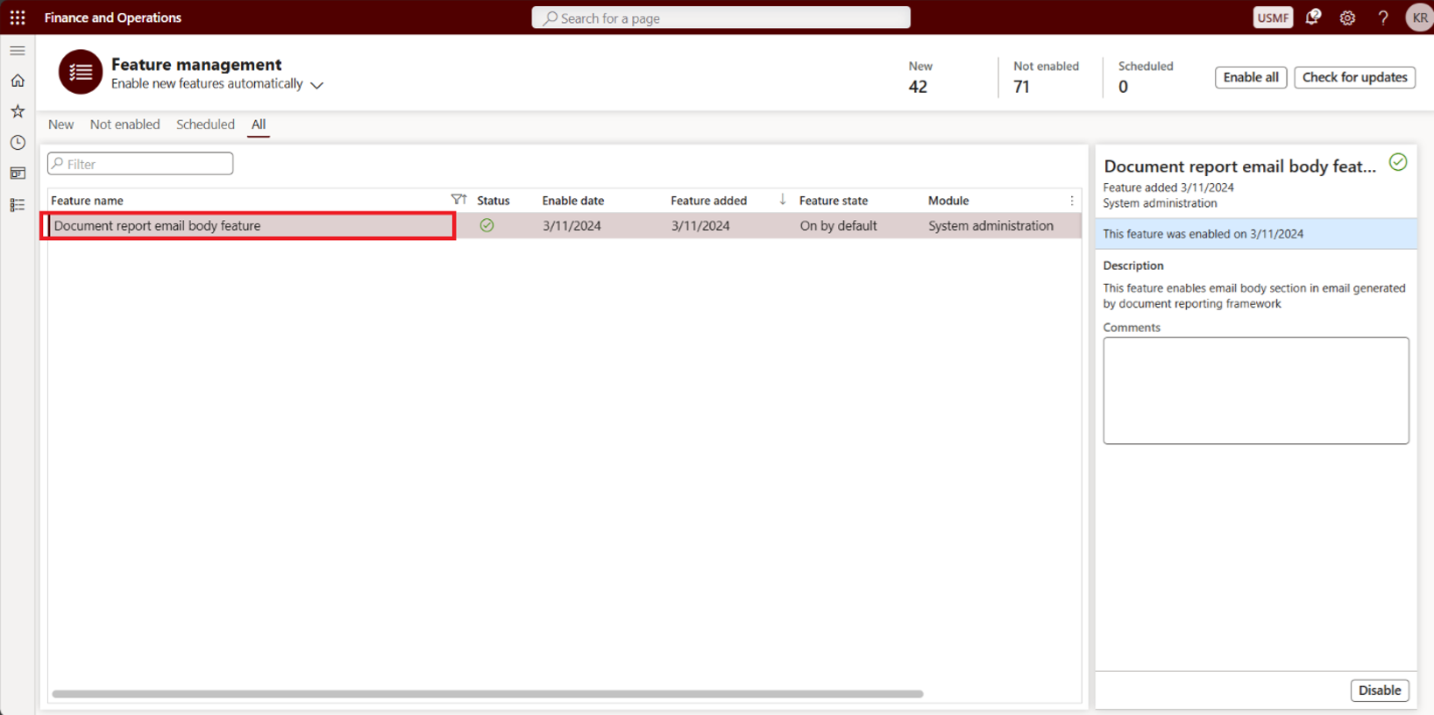Click the Enable all button

pyautogui.click(x=1251, y=77)
